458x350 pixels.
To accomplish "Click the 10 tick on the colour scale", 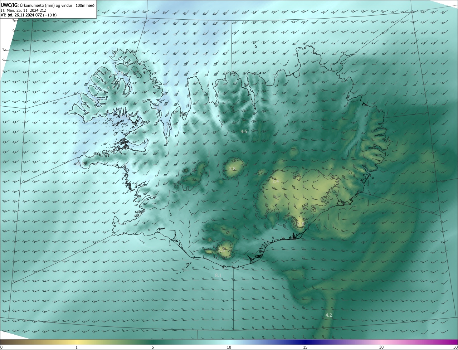I will pyautogui.click(x=229, y=347).
